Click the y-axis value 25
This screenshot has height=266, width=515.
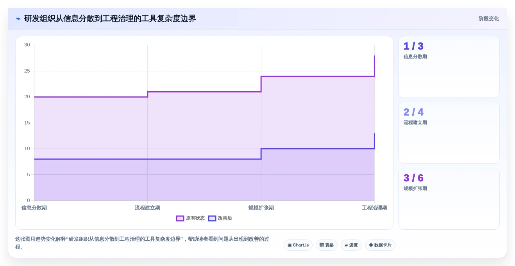pos(27,71)
